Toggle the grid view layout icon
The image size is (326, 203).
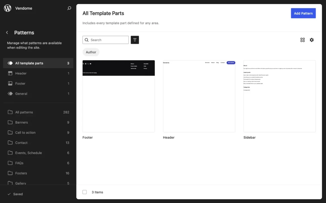click(302, 40)
